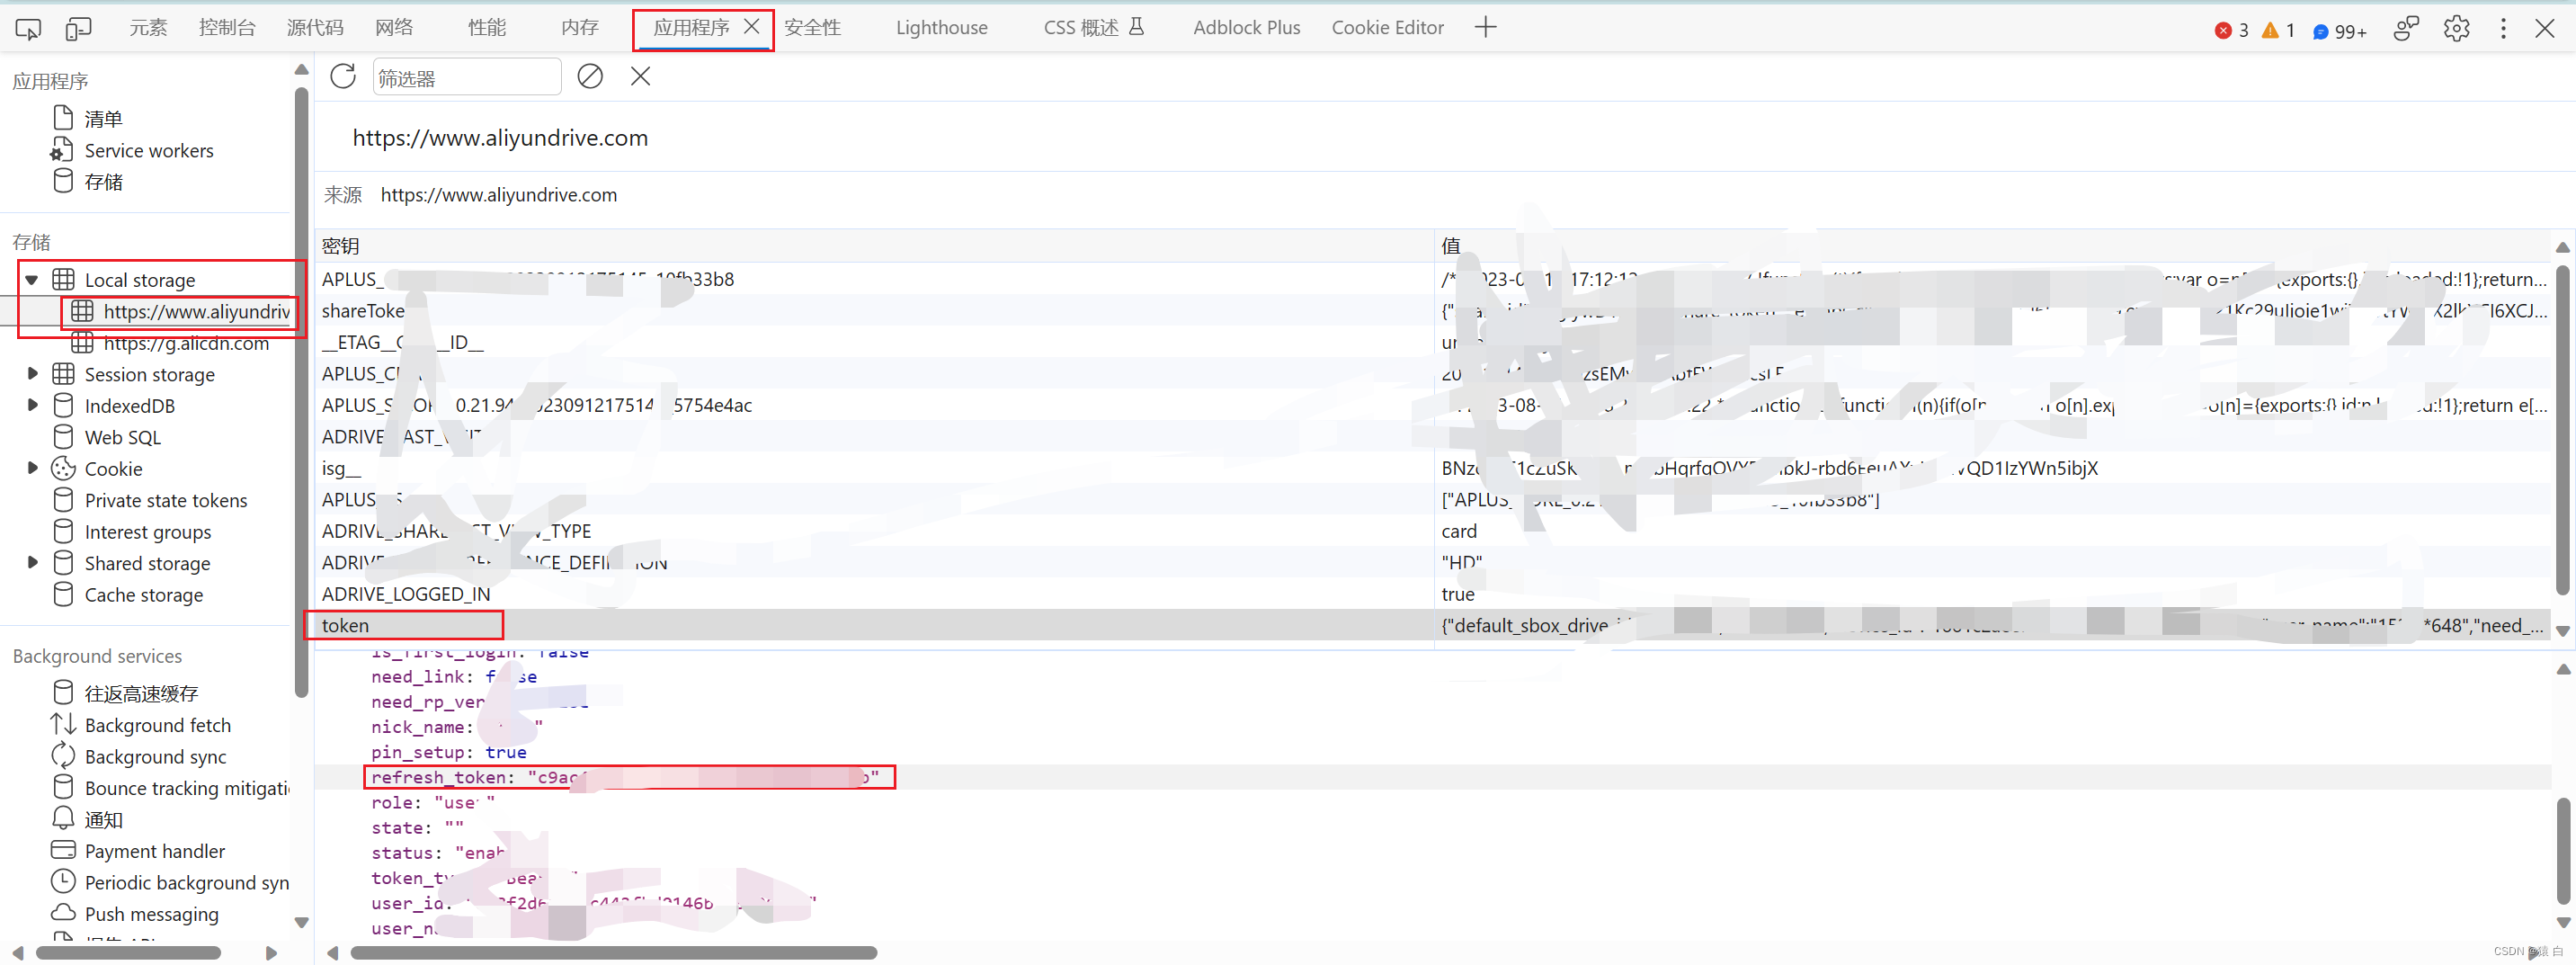Click the linked devices icon in toolbar
Screen dimensions: 2576x965
point(2406,29)
